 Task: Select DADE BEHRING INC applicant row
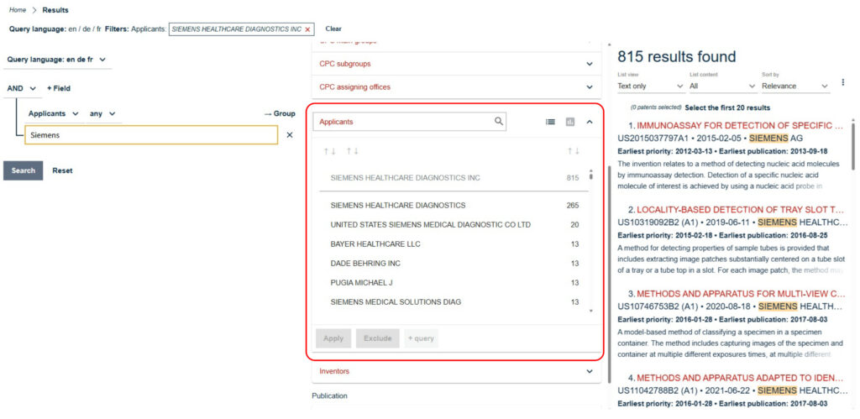coord(364,263)
